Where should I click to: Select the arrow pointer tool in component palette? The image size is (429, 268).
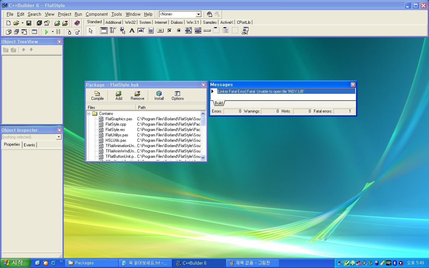click(x=90, y=31)
